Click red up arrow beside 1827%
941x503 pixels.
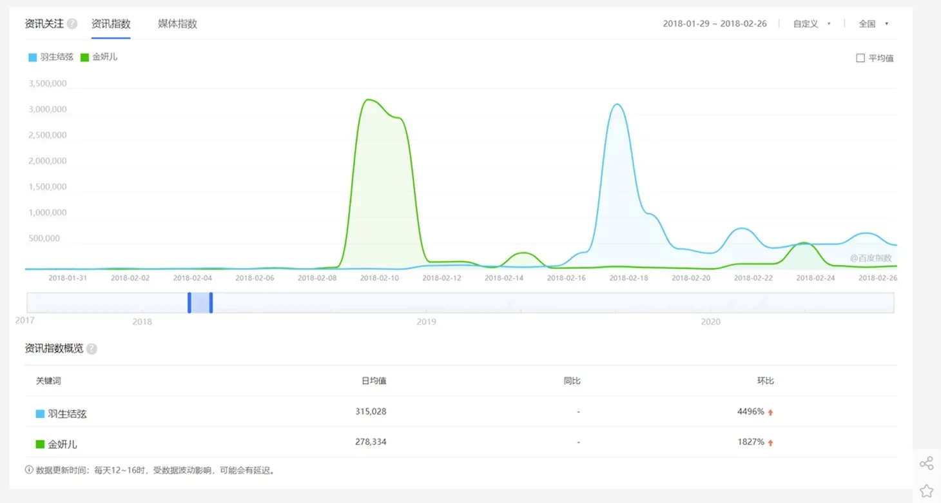tap(770, 442)
